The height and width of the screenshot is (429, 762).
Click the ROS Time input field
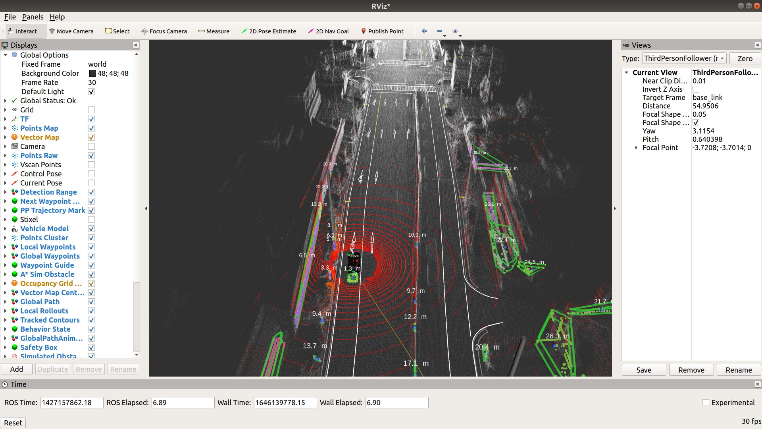[72, 402]
